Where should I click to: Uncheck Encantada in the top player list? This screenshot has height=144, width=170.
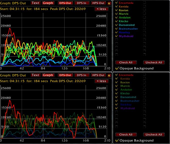point(116,3)
